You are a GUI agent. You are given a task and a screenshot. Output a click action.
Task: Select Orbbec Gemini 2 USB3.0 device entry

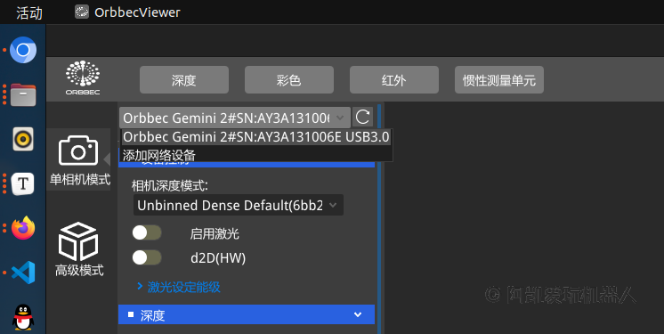click(256, 137)
